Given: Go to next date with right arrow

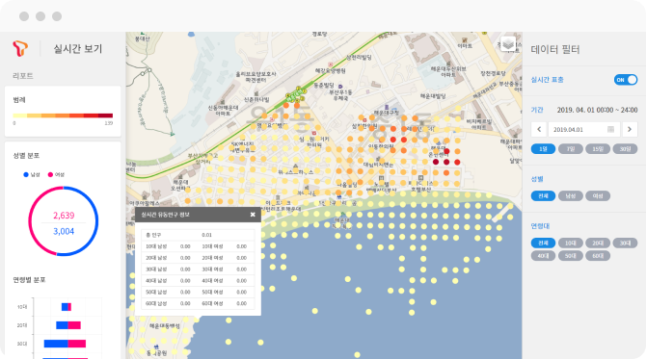Looking at the screenshot, I should point(629,129).
